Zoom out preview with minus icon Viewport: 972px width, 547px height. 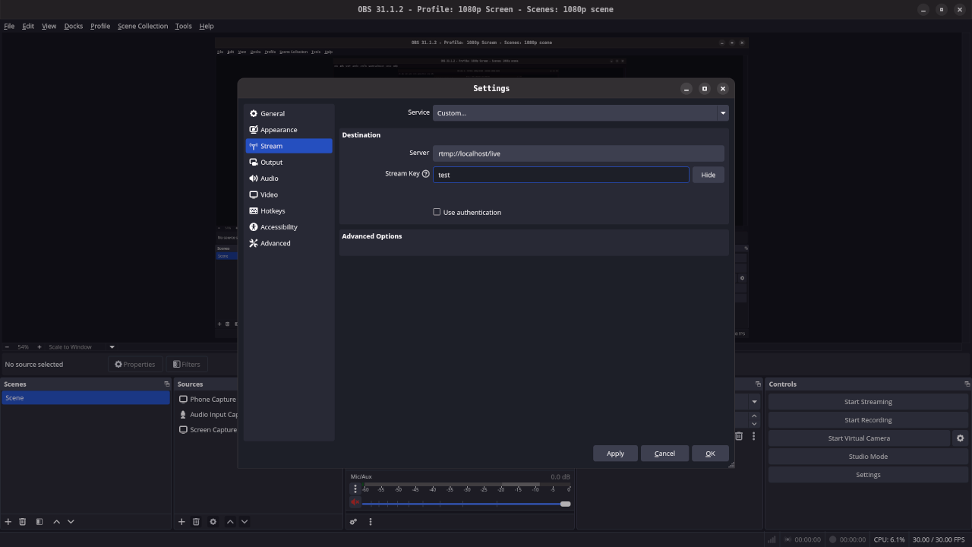click(8, 347)
